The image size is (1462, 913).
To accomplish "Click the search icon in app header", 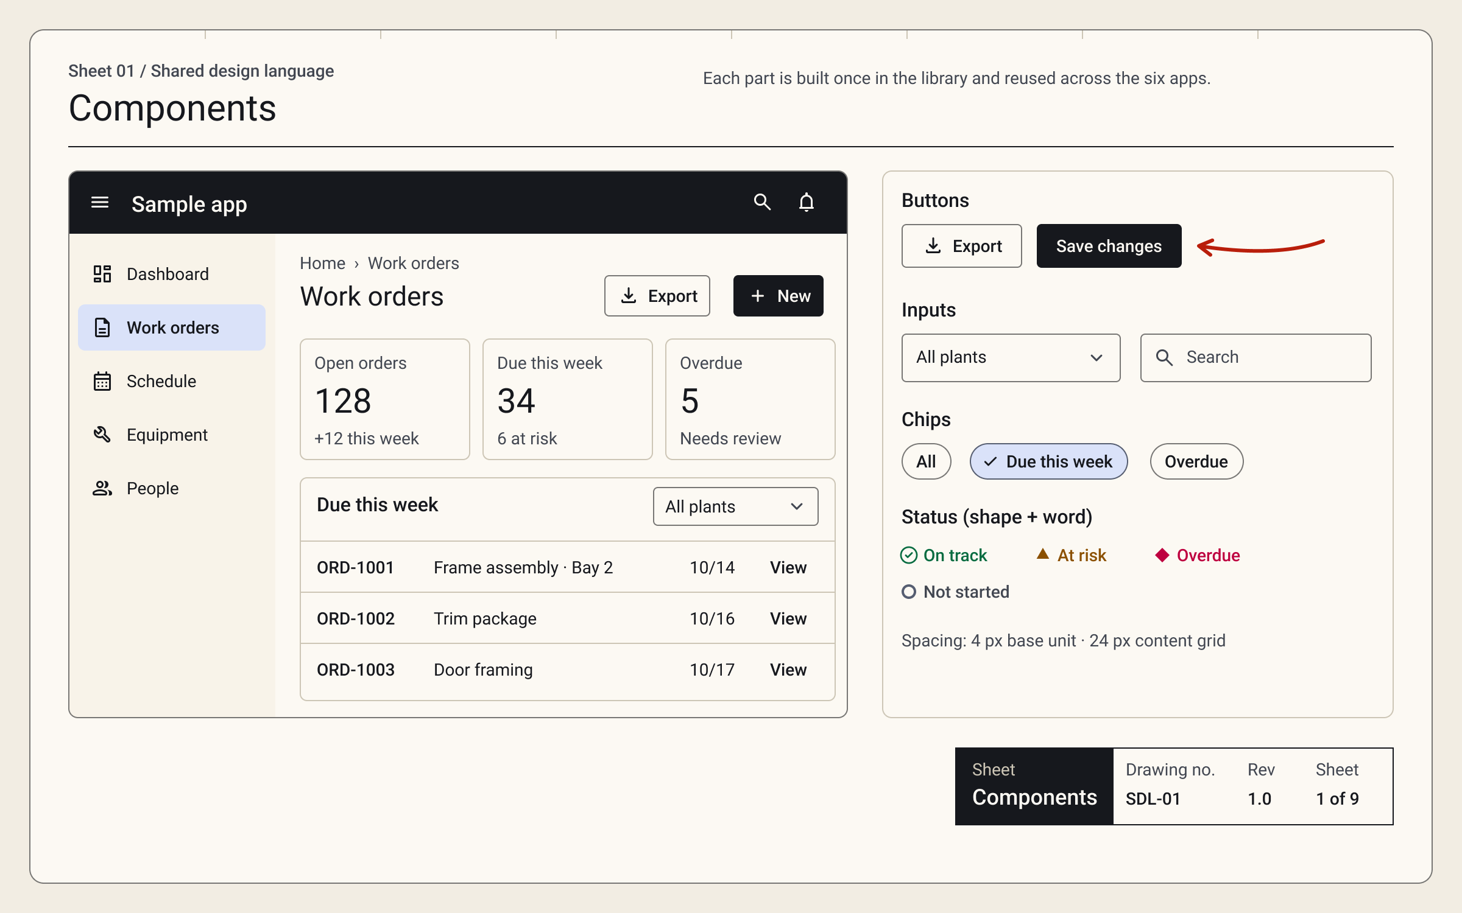I will coord(762,202).
